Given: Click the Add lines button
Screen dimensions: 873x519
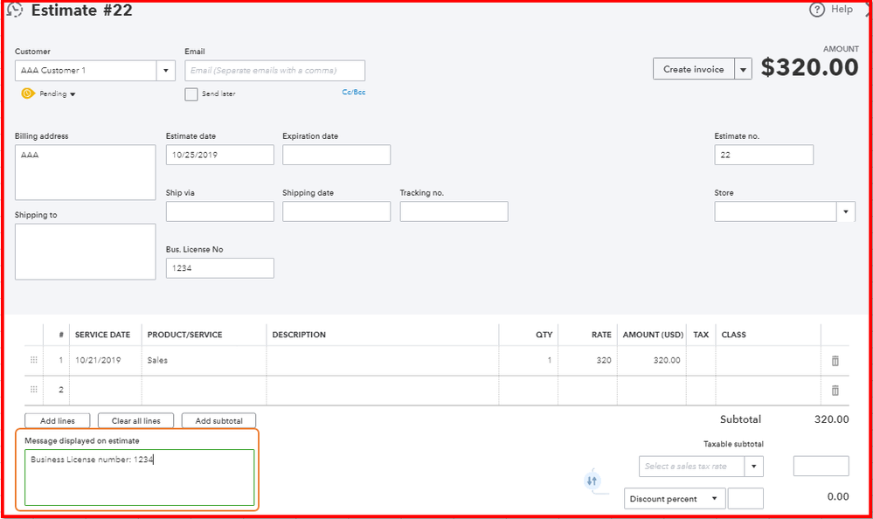Looking at the screenshot, I should [58, 421].
